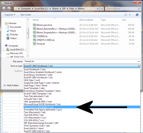Click the Music library icon
The height and width of the screenshot is (133, 143).
point(8,31)
